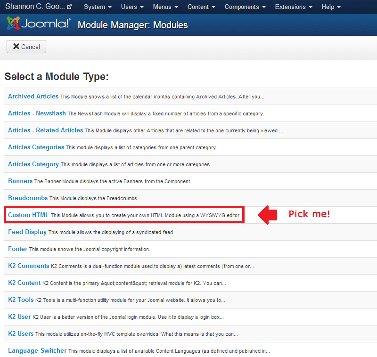The width and height of the screenshot is (377, 357).
Task: Select Archived Articles module type
Action: point(33,97)
